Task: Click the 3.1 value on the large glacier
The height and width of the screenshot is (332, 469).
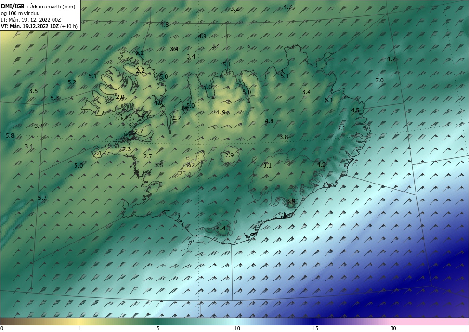Action: 267,165
